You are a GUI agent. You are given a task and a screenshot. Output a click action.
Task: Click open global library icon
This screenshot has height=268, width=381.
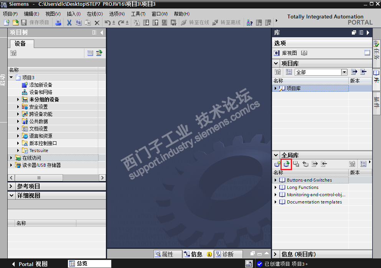[287, 164]
